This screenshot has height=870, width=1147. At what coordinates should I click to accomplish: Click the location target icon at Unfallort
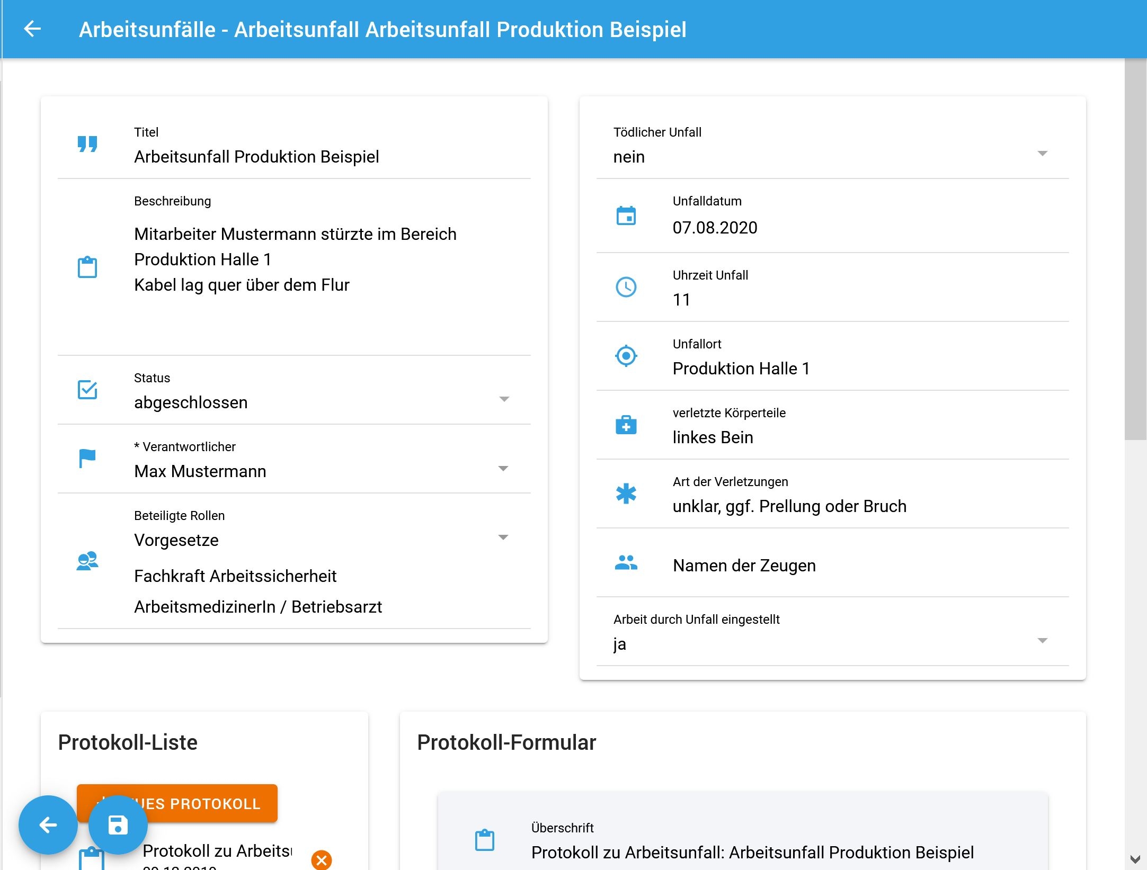[626, 356]
